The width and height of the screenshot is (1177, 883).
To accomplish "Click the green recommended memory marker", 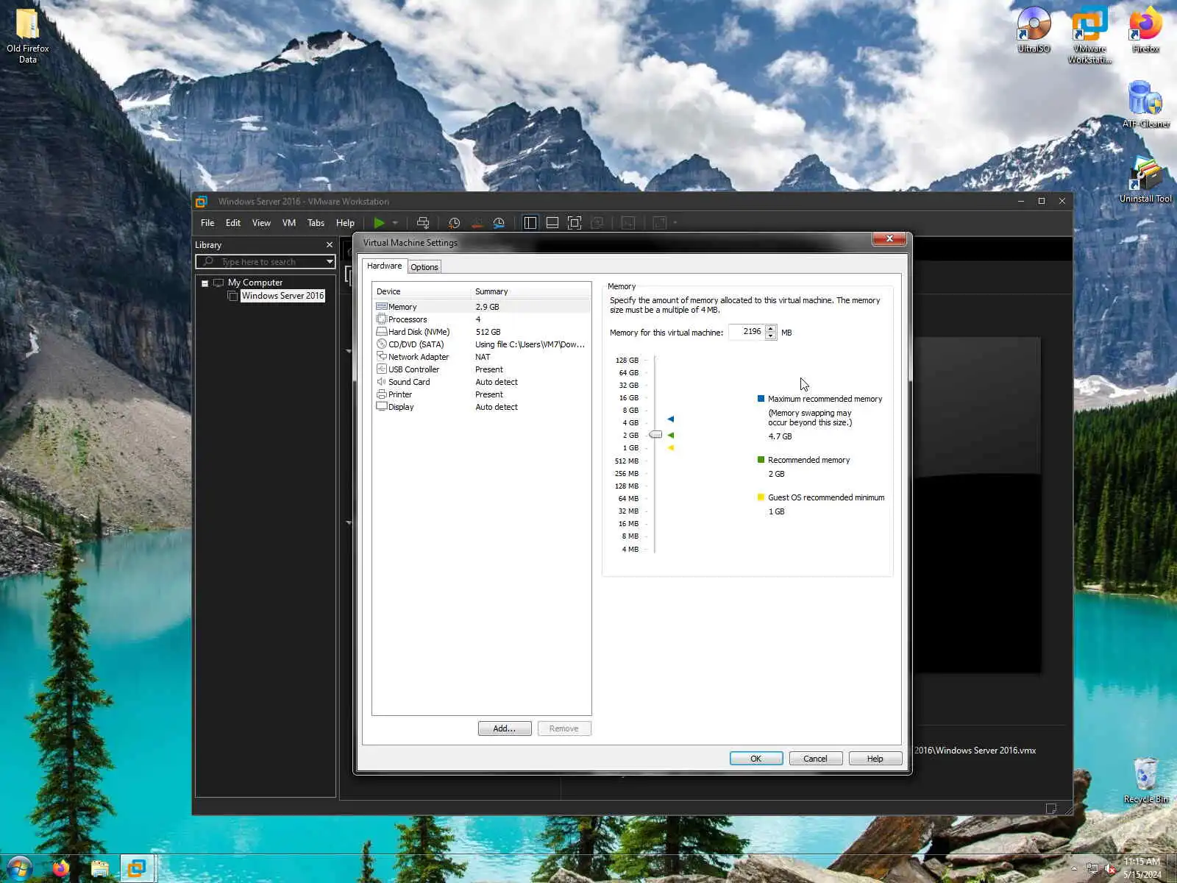I will pyautogui.click(x=670, y=436).
